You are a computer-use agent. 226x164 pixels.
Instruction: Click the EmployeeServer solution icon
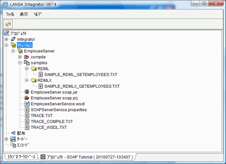(x=20, y=51)
